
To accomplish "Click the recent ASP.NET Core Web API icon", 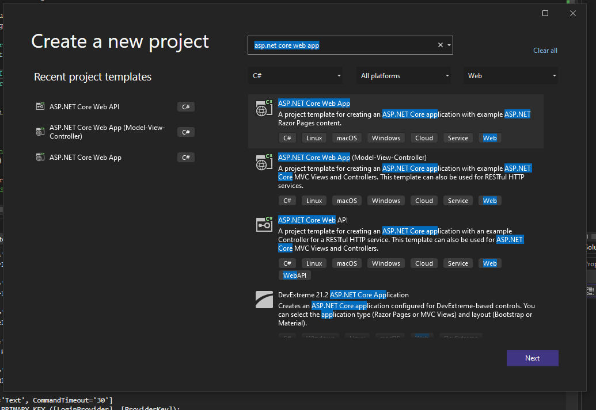I will tap(40, 106).
